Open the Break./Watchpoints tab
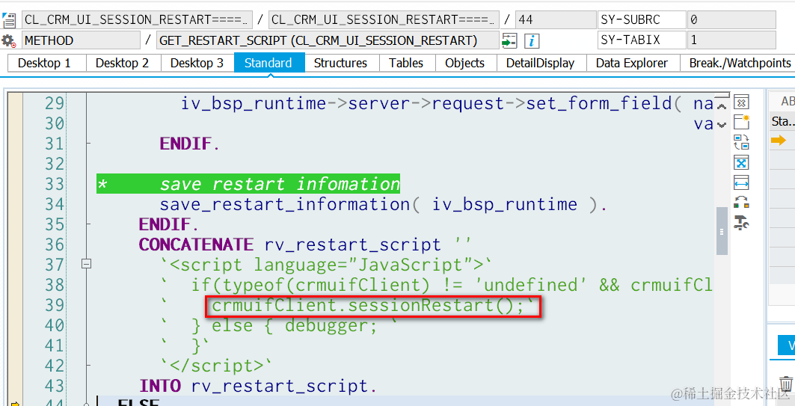 click(740, 63)
